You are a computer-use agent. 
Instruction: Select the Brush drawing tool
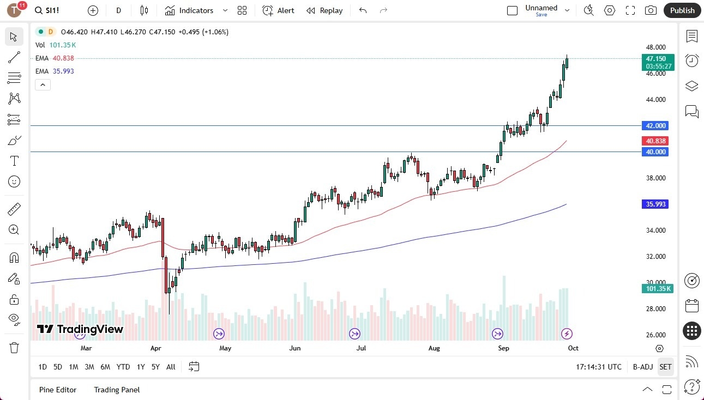[14, 140]
